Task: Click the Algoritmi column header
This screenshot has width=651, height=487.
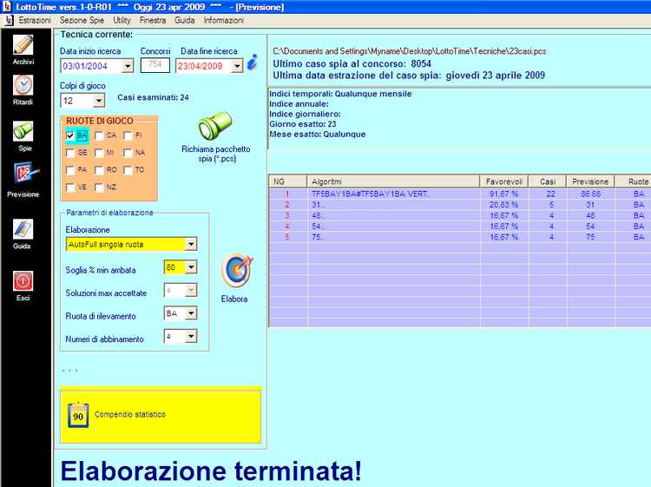Action: [393, 181]
